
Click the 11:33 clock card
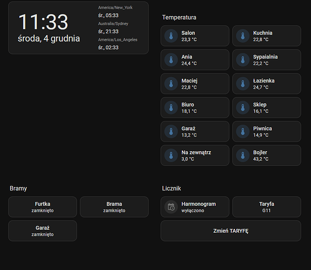[78, 28]
